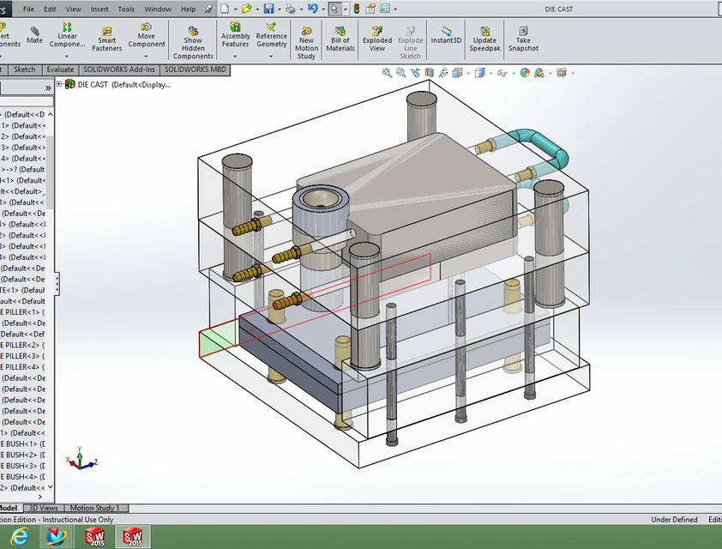Open the Insert menu
Viewport: 722px width, 549px height.
point(99,9)
